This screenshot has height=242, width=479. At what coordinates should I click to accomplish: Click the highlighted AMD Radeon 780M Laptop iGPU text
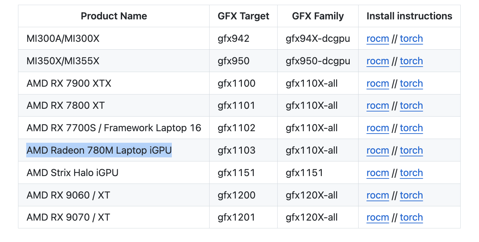click(99, 150)
